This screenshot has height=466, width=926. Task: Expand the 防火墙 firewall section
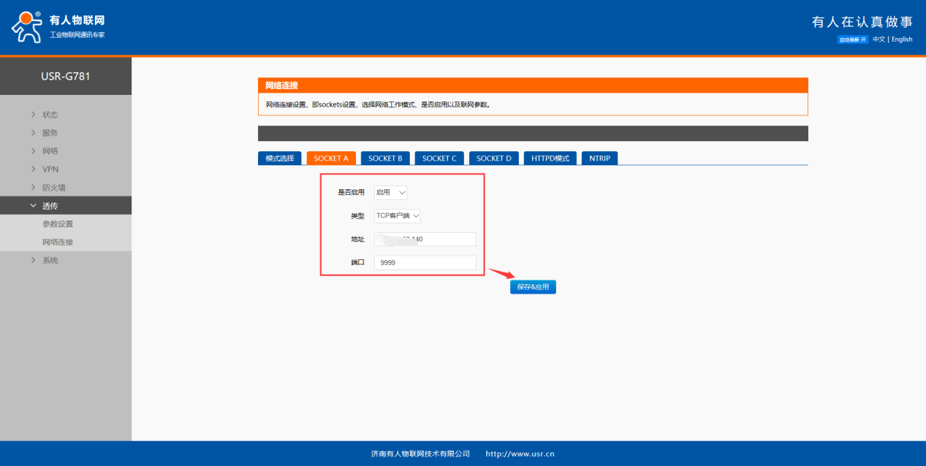pyautogui.click(x=54, y=188)
